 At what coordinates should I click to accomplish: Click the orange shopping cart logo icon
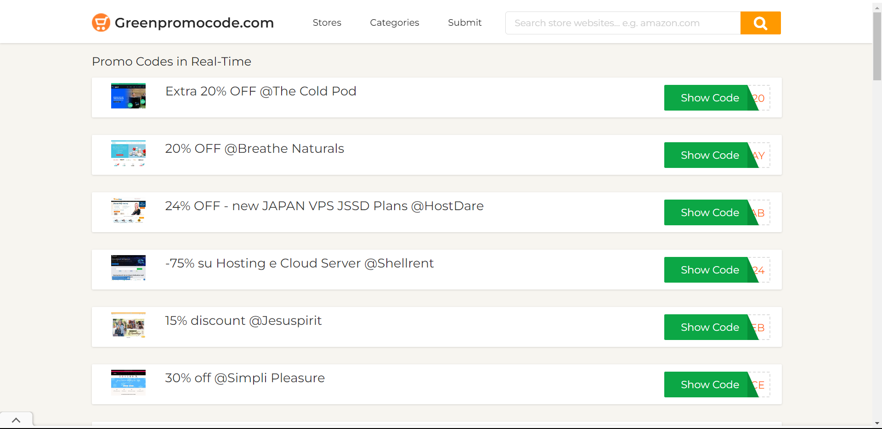[x=101, y=22]
